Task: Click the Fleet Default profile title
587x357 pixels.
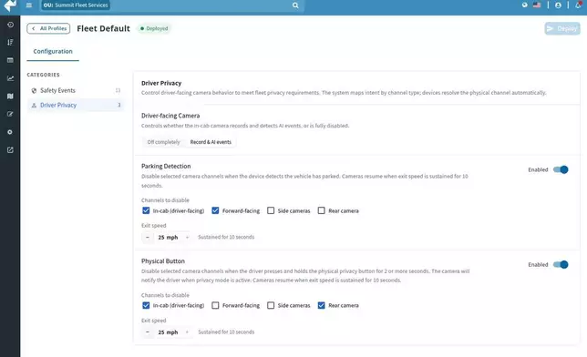Action: [x=103, y=28]
